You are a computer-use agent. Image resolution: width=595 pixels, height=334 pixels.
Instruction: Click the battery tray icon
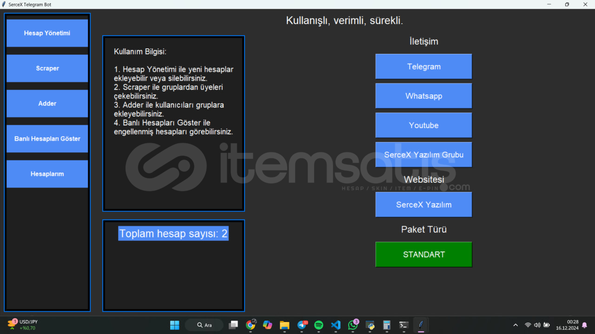pos(547,325)
